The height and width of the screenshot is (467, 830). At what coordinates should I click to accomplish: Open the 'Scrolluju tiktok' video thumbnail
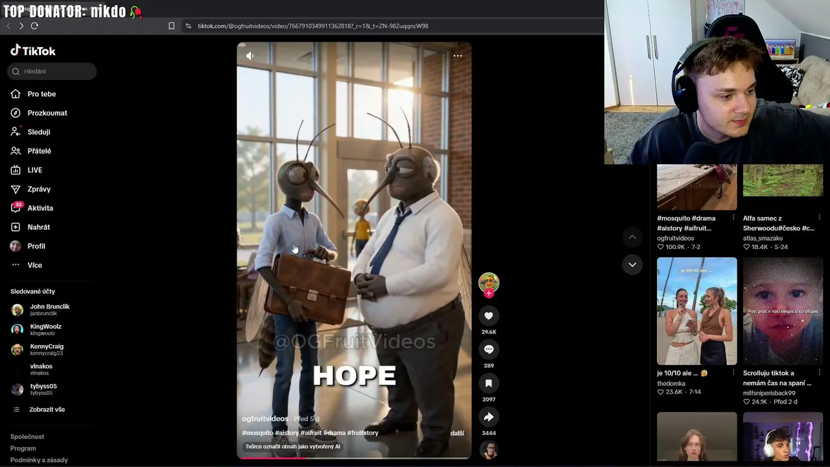tap(783, 311)
